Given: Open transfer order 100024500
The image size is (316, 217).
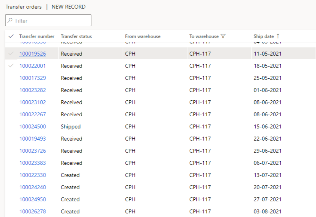Looking at the screenshot, I should pos(33,127).
